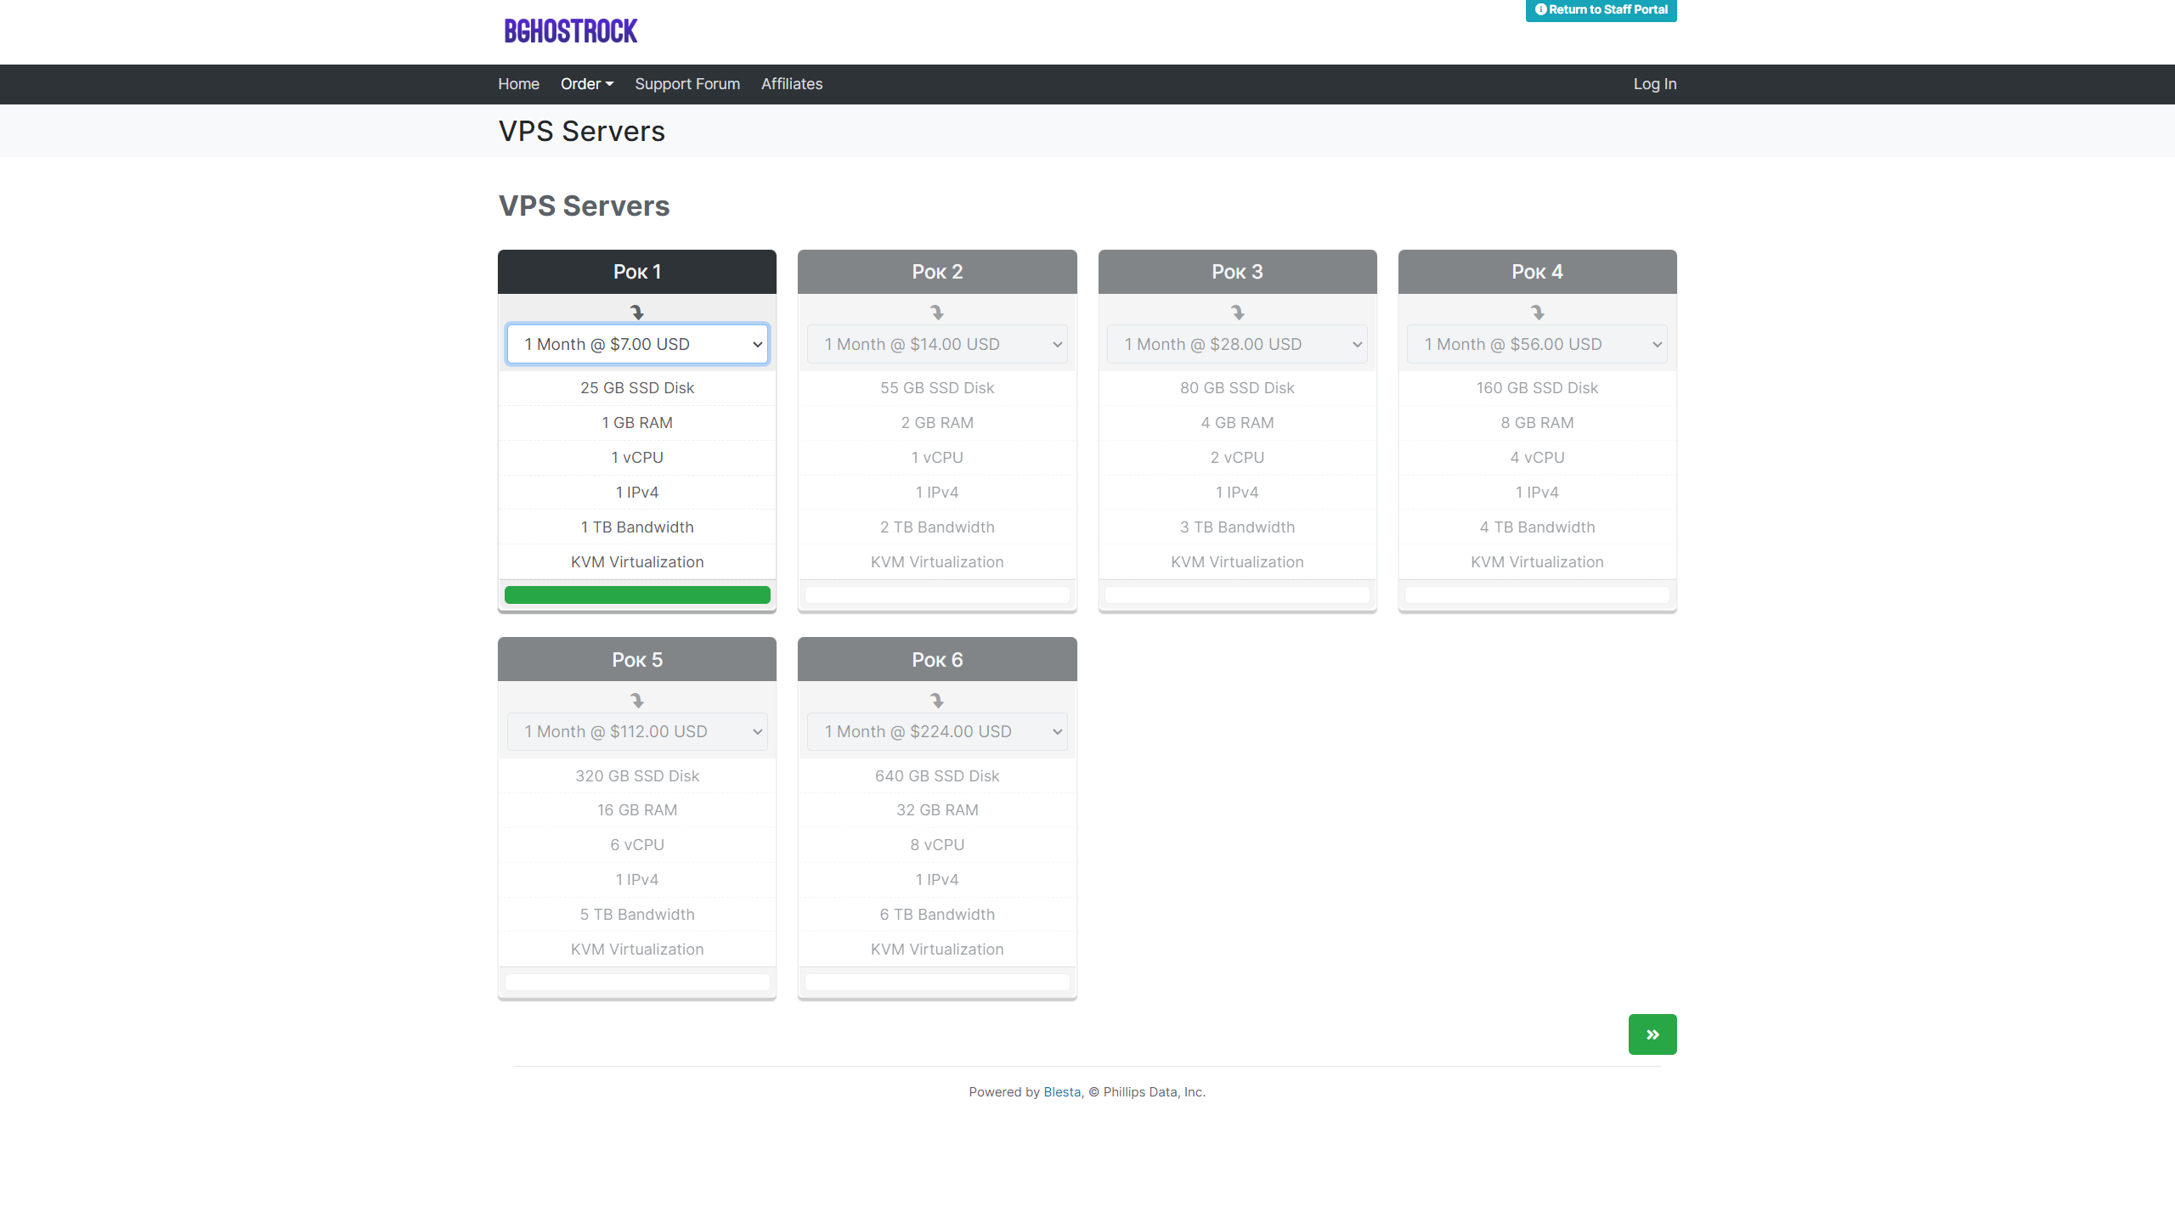Click "1 IPv4" in the Рок 3 card
Screen dimensions: 2175x1223
click(1238, 493)
